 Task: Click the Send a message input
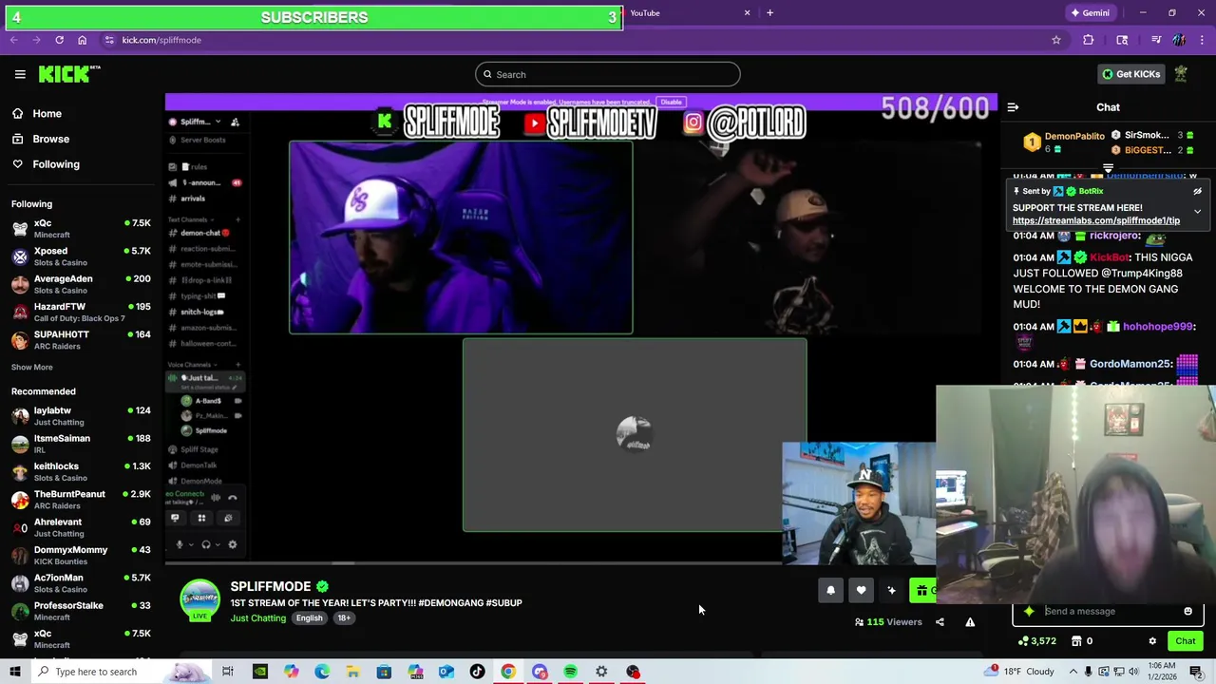pos(1108,611)
